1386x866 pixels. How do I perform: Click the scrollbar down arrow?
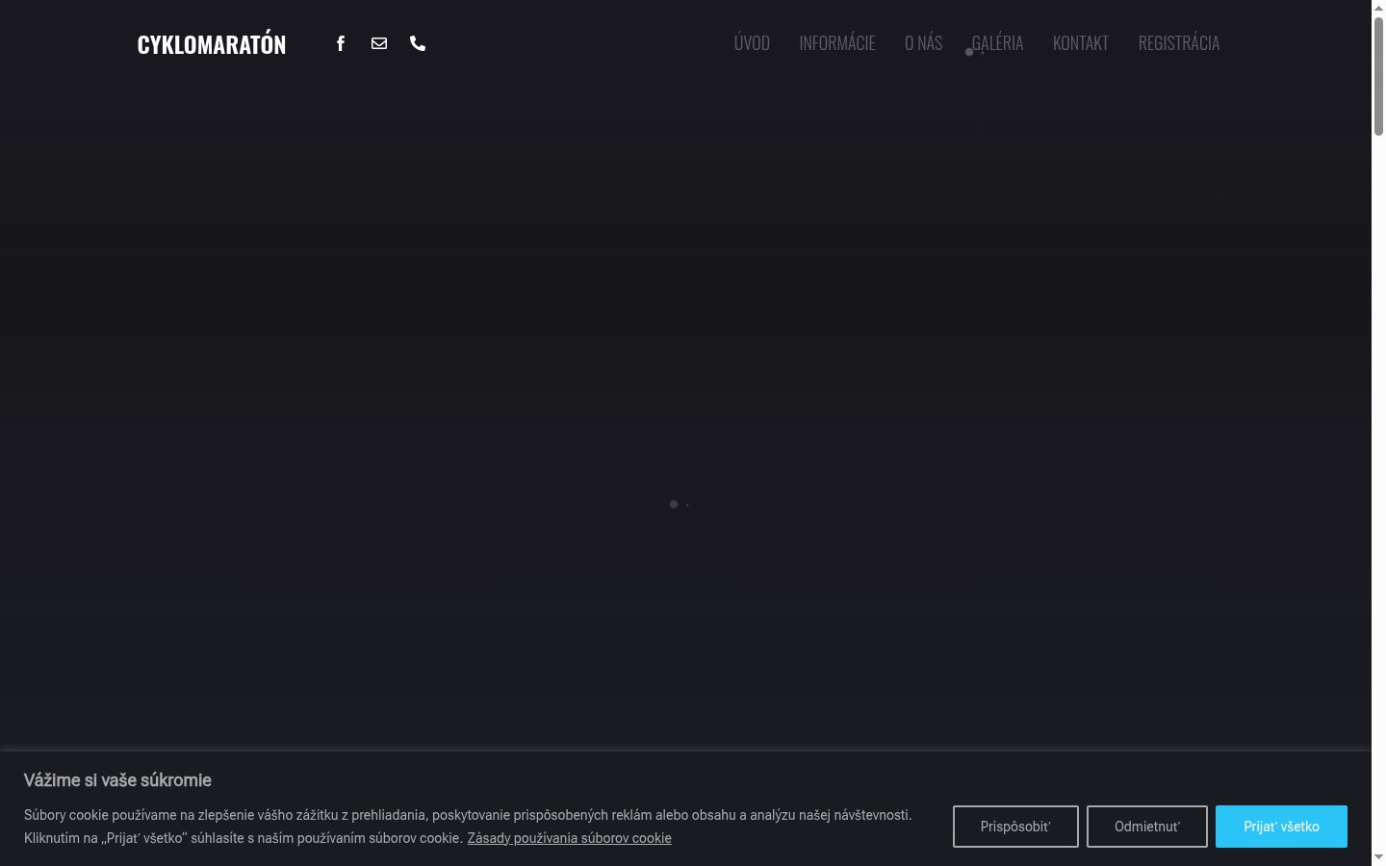[x=1378, y=857]
